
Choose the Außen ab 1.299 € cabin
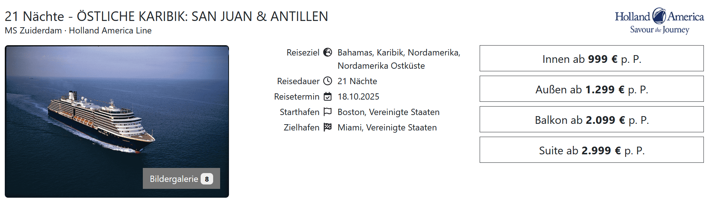coord(591,89)
